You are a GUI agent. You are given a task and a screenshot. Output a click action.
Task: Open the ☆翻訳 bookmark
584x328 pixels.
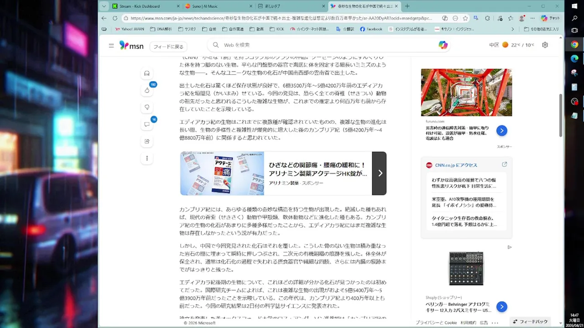(345, 29)
